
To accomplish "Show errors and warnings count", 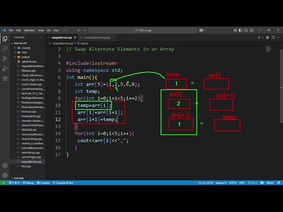I will [14, 182].
